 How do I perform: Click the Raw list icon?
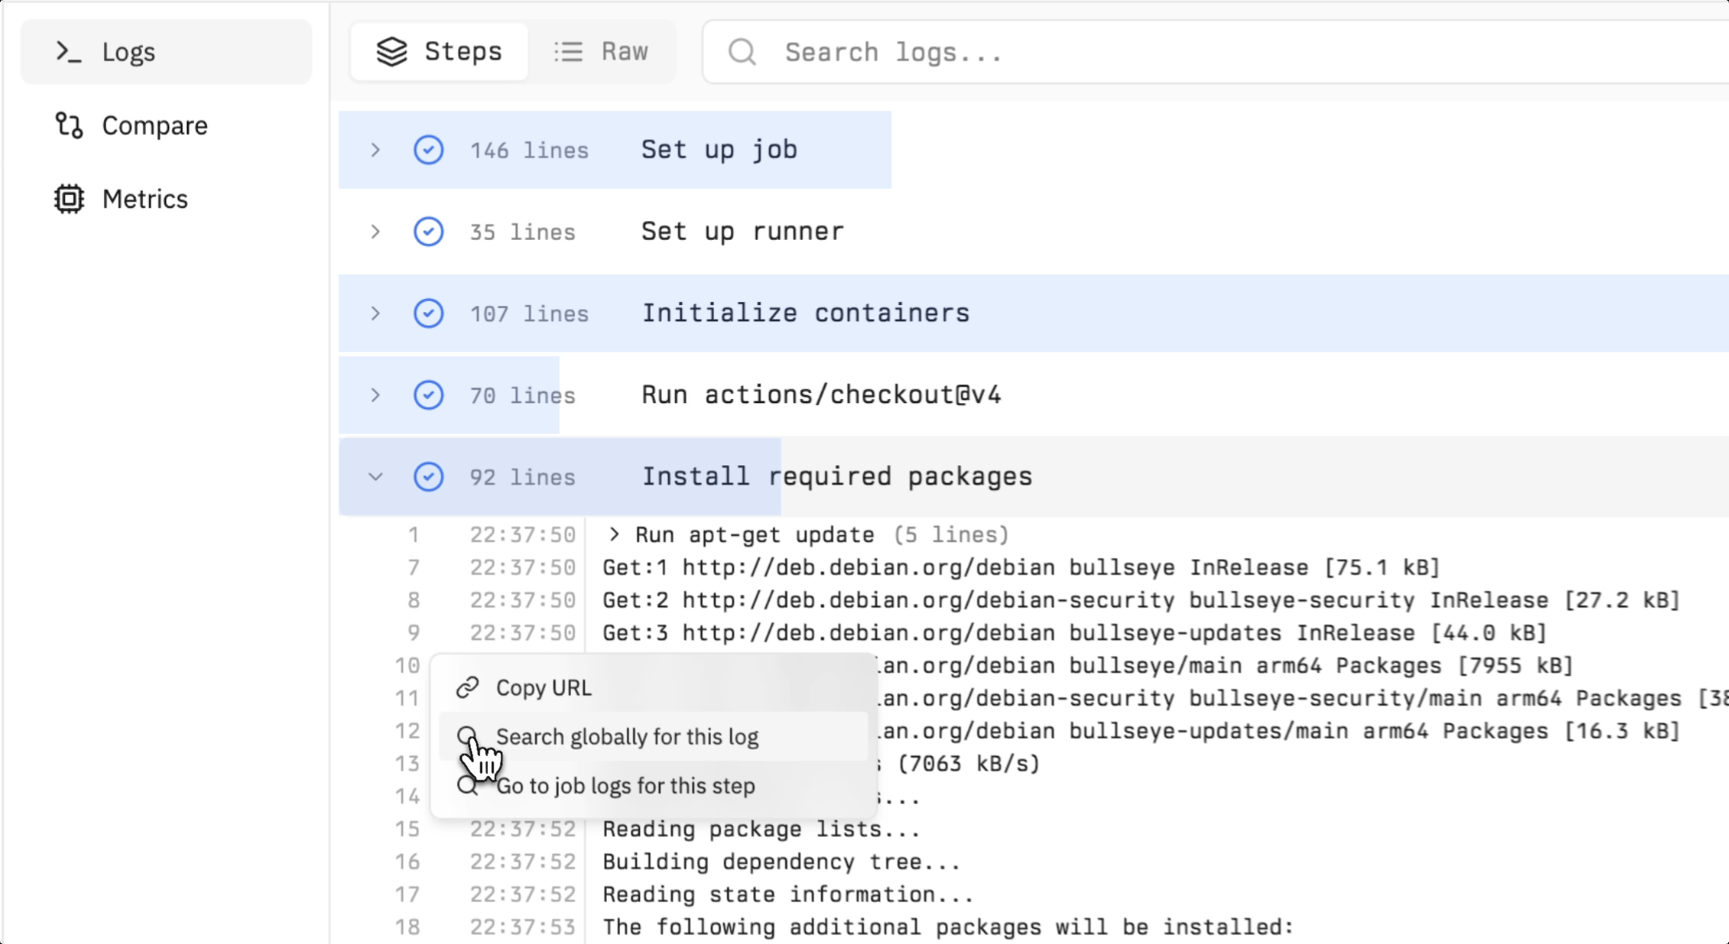(568, 52)
